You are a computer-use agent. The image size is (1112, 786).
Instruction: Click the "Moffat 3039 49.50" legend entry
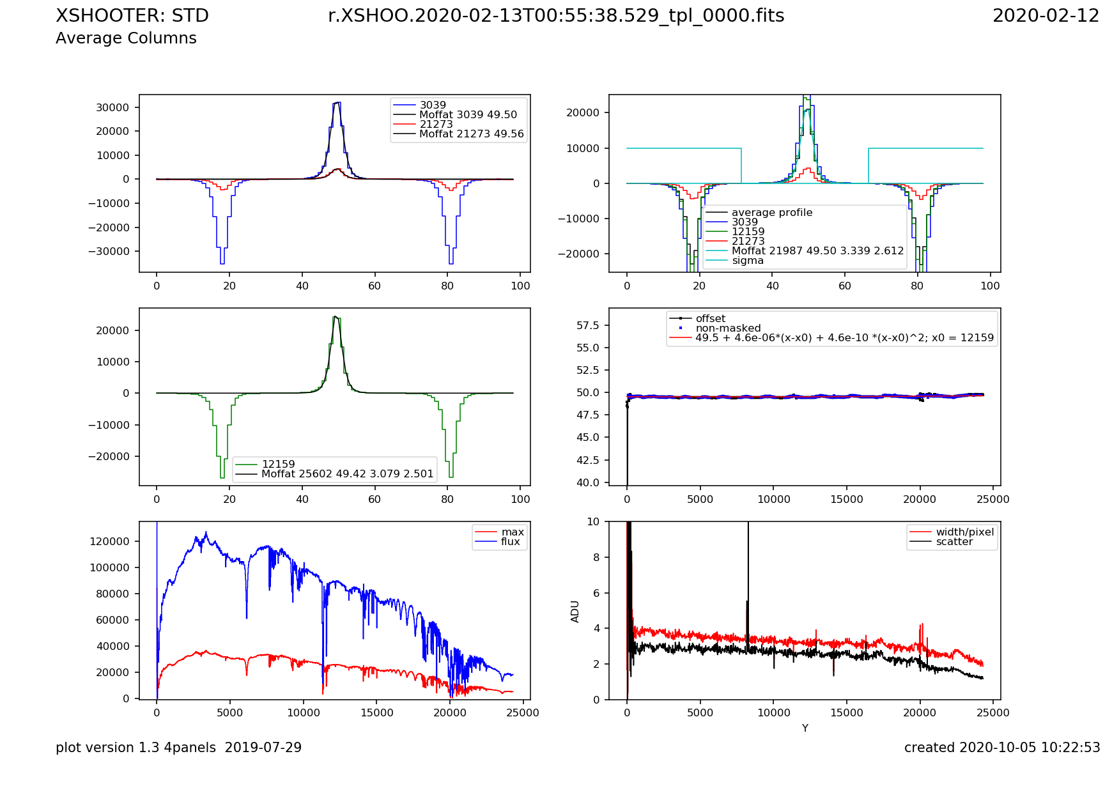pos(468,115)
